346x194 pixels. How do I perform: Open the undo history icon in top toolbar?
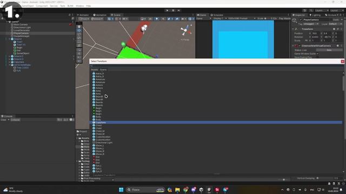coord(305,11)
